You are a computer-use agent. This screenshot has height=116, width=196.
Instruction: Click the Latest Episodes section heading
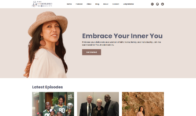tap(47, 87)
